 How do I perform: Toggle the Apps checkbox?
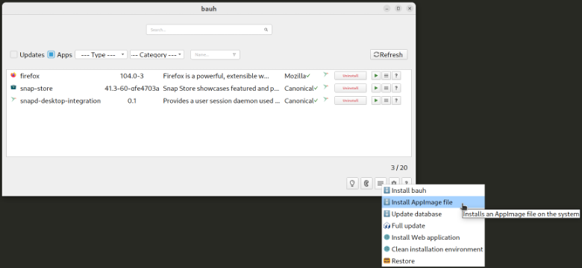point(51,54)
